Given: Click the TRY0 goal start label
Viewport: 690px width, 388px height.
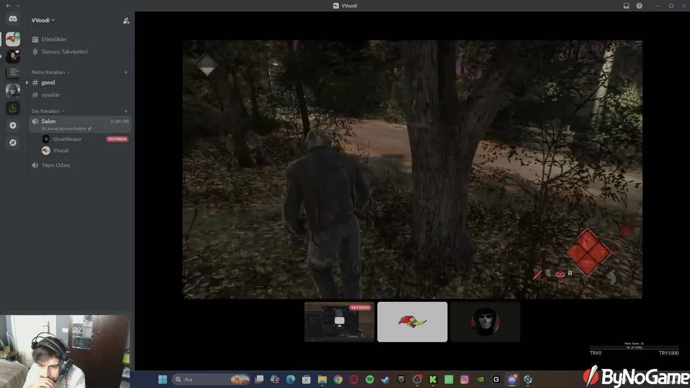Looking at the screenshot, I should [595, 354].
